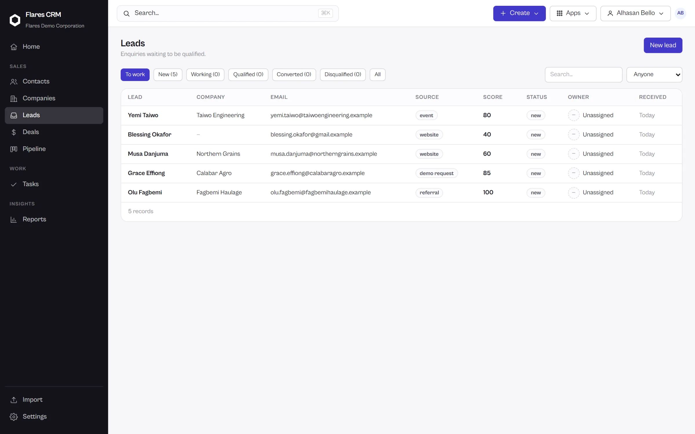Click the user icon beside Alhasan Bello

coord(610,13)
